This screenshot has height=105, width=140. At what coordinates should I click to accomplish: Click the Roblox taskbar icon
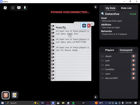coord(53,103)
